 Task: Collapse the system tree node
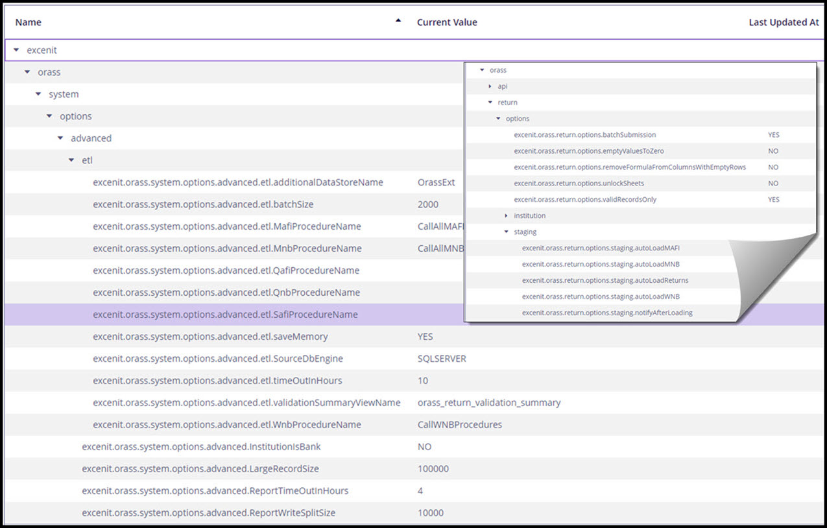tap(38, 94)
